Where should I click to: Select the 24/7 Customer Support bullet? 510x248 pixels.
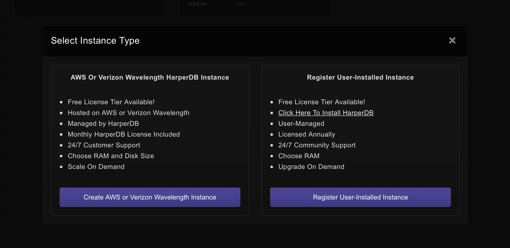(104, 145)
